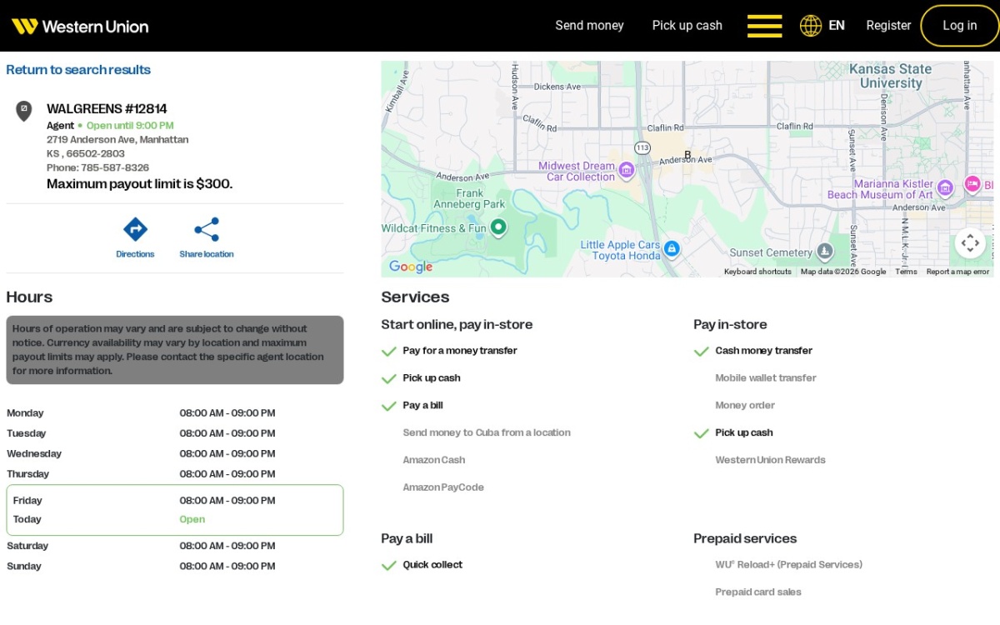
Task: Click the Wednesday hours row
Action: [x=174, y=454]
